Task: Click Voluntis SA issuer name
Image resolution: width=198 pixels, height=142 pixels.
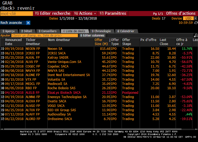Action: [x=56, y=80]
